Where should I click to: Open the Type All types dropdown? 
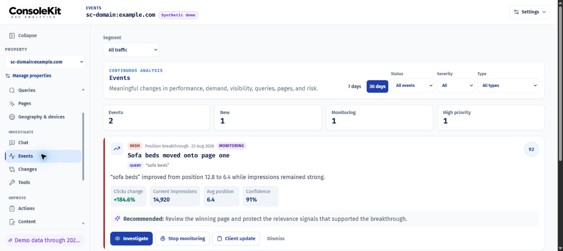click(508, 85)
